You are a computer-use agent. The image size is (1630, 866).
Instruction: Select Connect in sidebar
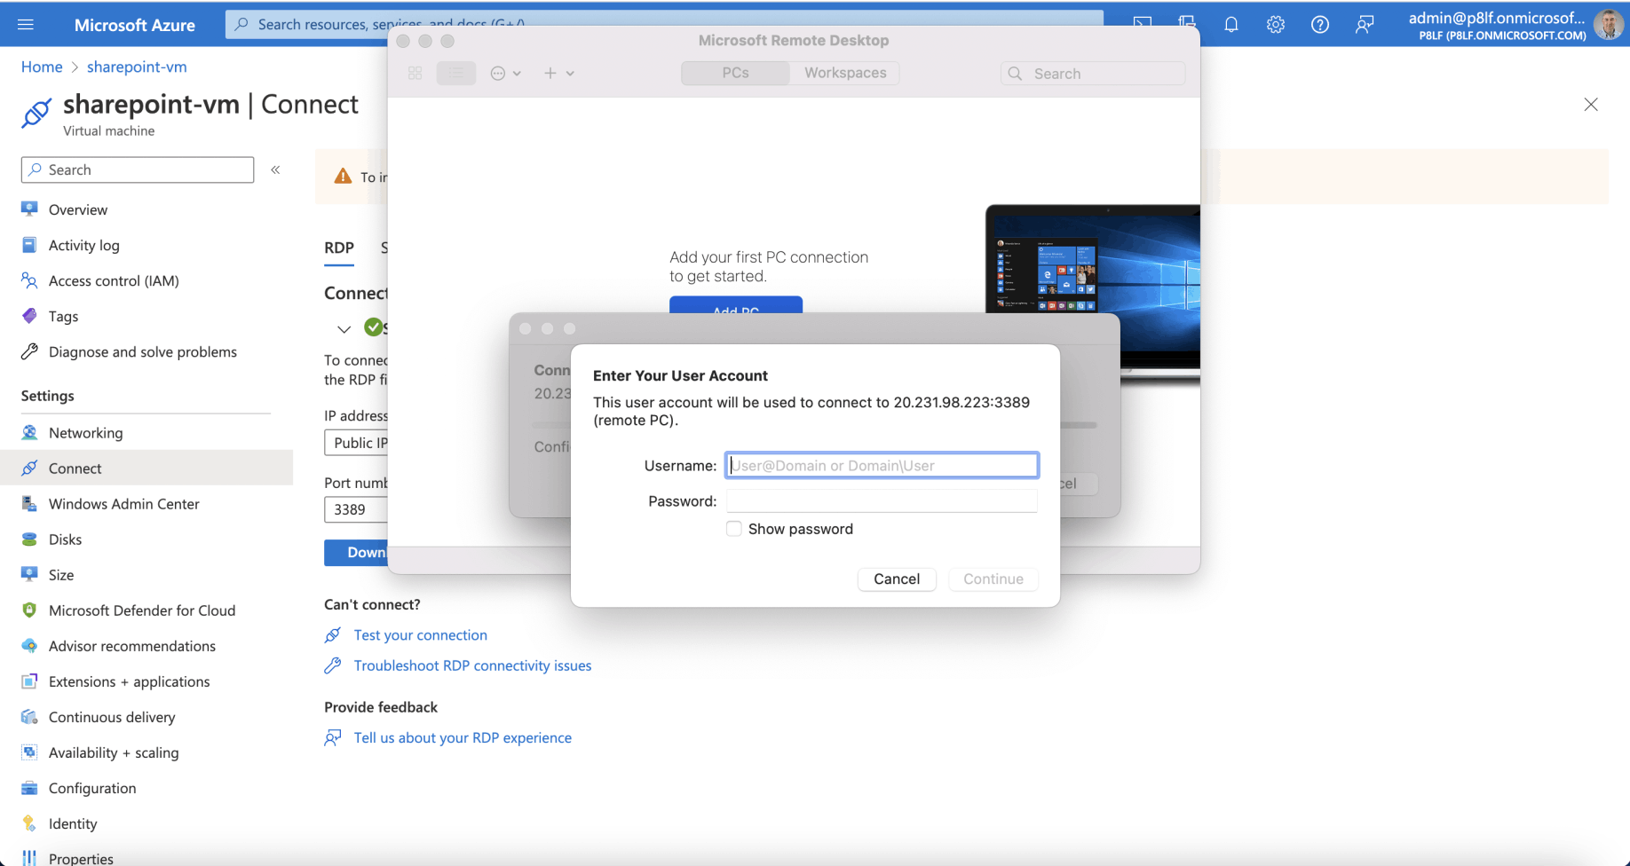146,468
